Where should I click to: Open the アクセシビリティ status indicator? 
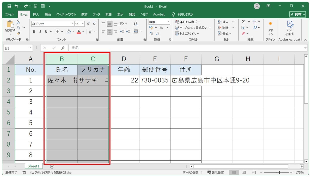tap(51, 172)
